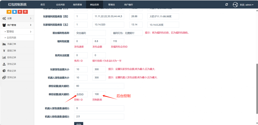This screenshot has width=258, height=125.
Task: Focus the 群控设置 field showing 60
Action: [x=99, y=86]
